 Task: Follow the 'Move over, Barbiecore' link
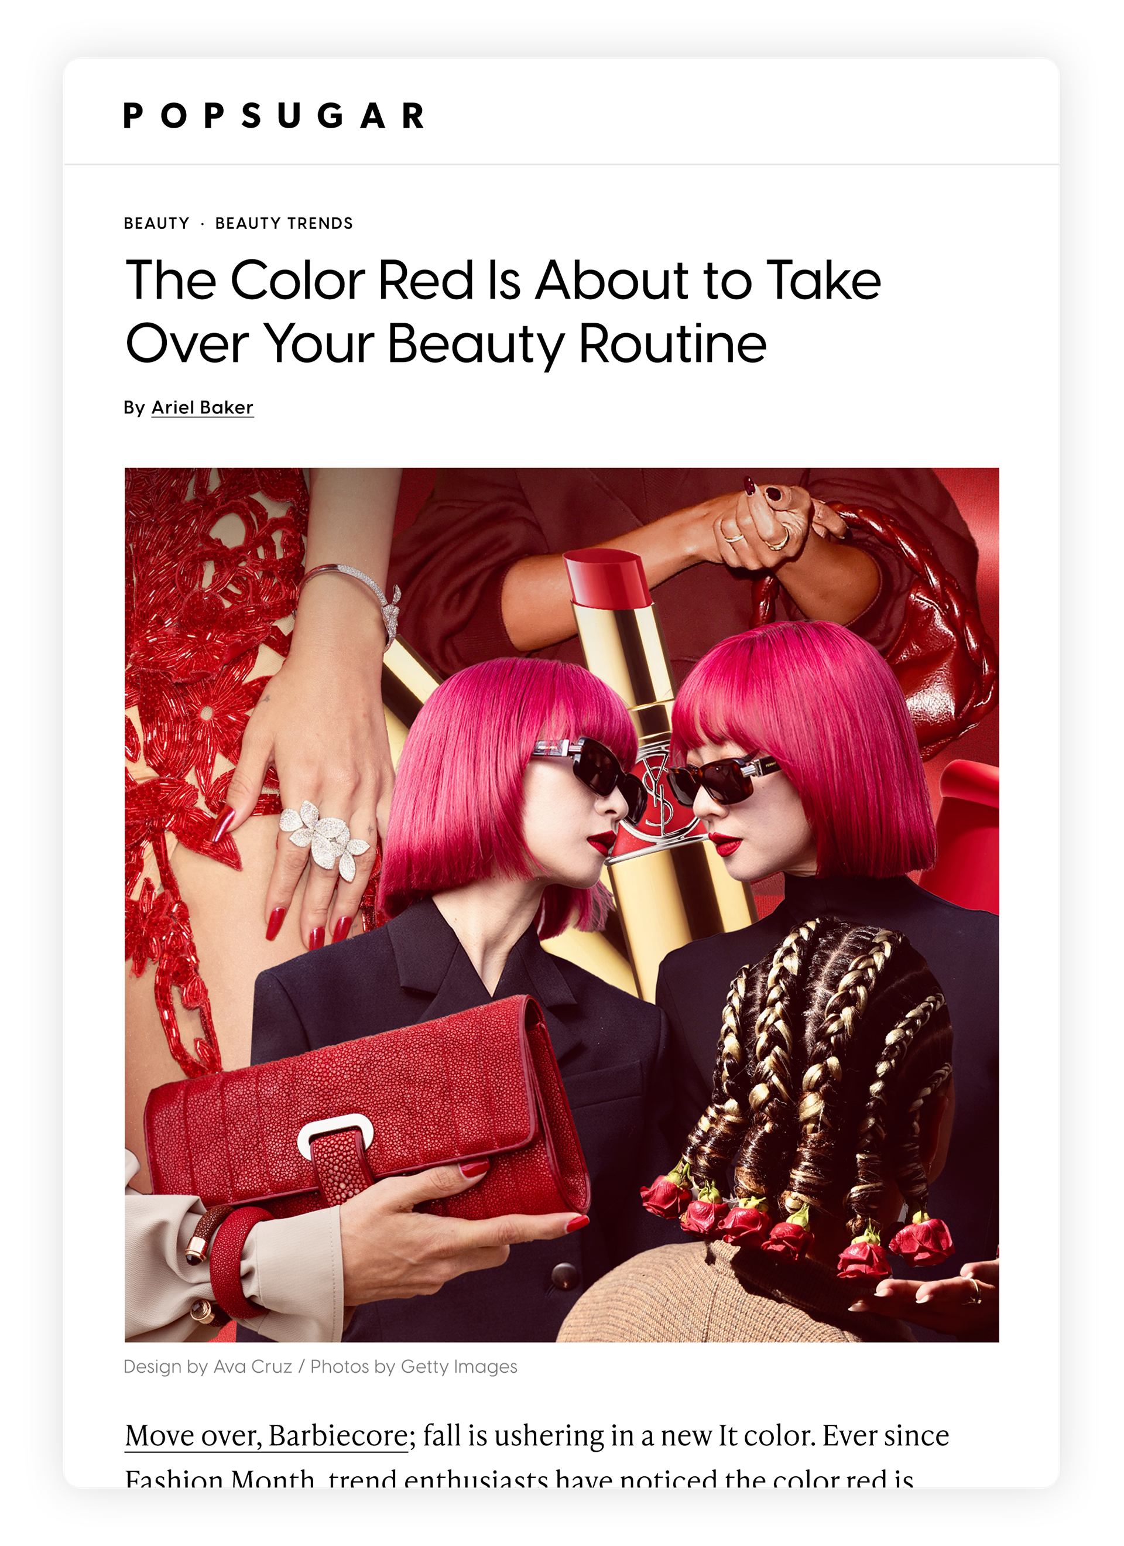pyautogui.click(x=266, y=1435)
